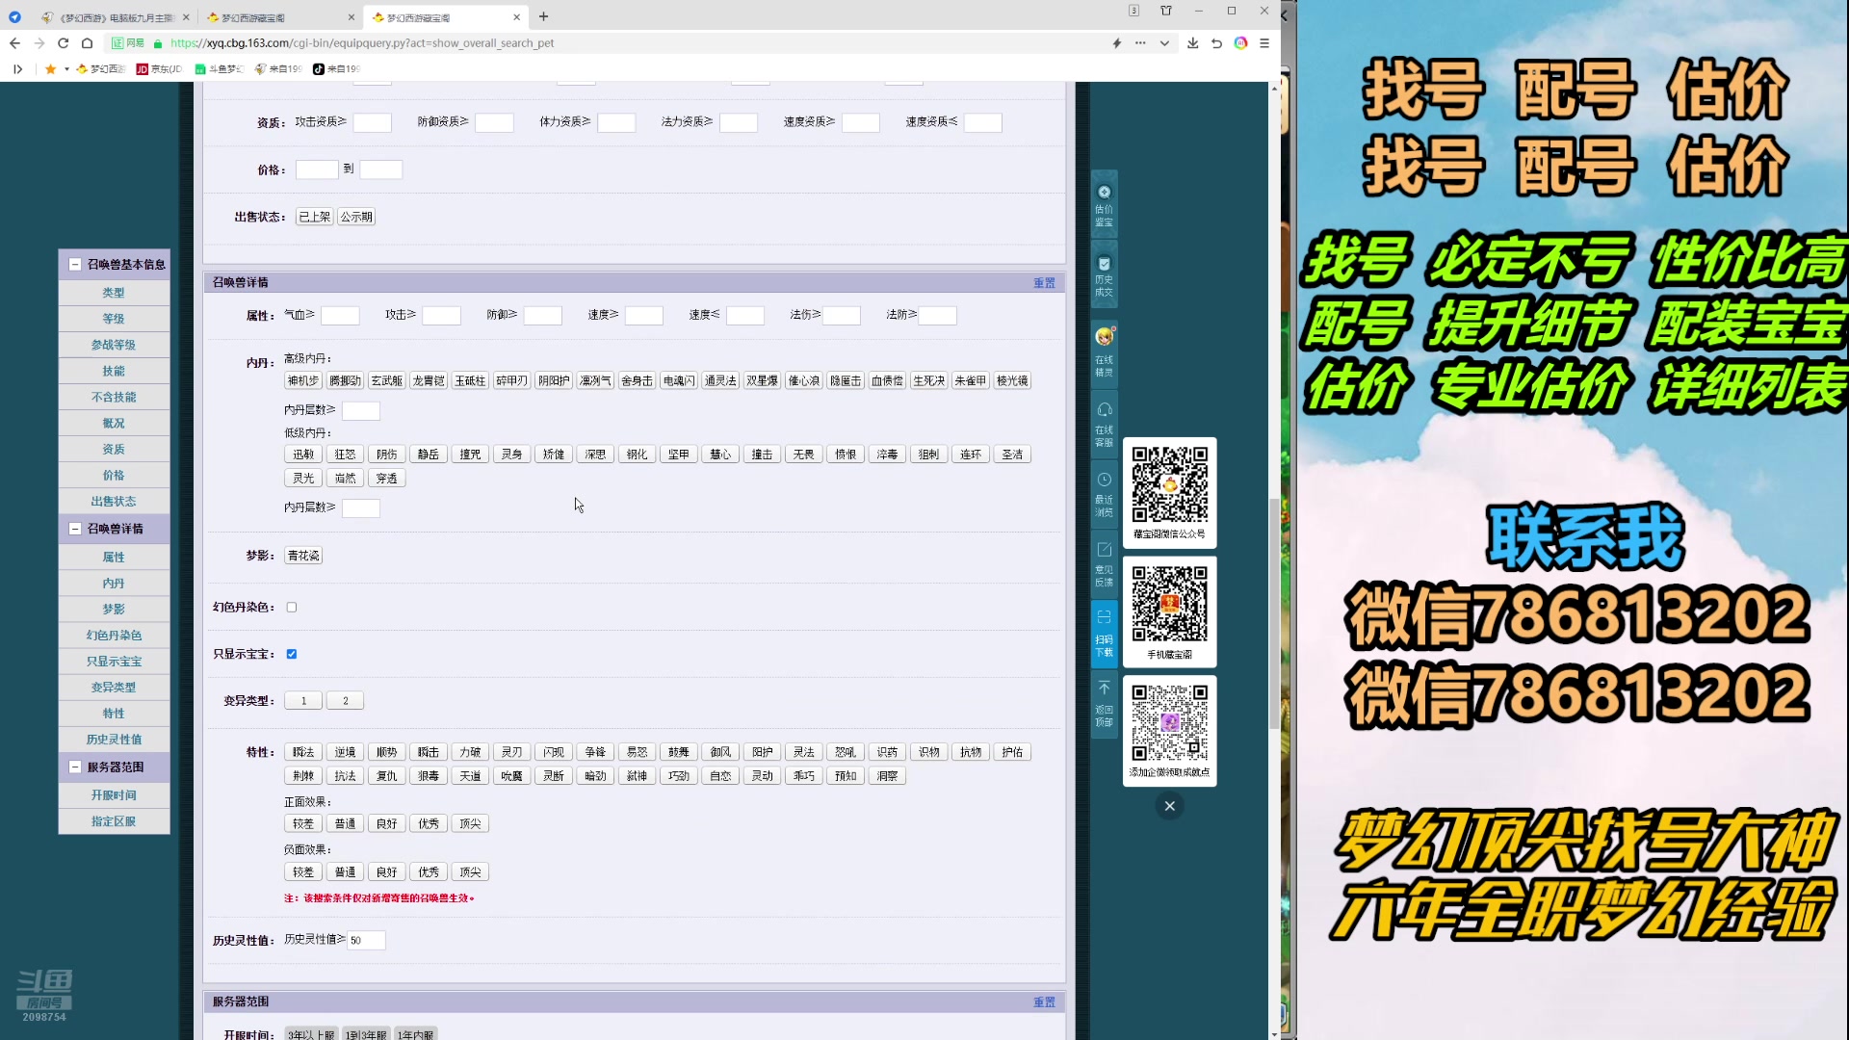The image size is (1849, 1040).
Task: Open the 在线客服 customer service headset icon
Action: tap(1105, 424)
